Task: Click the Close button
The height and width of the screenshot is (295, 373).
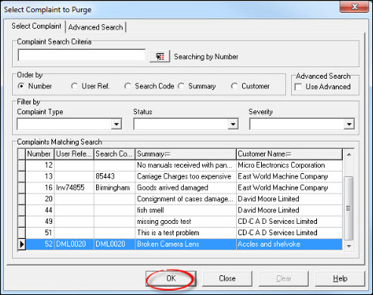Action: (x=227, y=278)
